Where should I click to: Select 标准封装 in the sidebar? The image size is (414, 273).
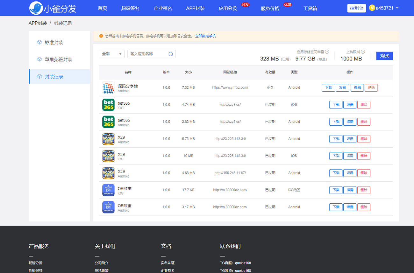54,43
